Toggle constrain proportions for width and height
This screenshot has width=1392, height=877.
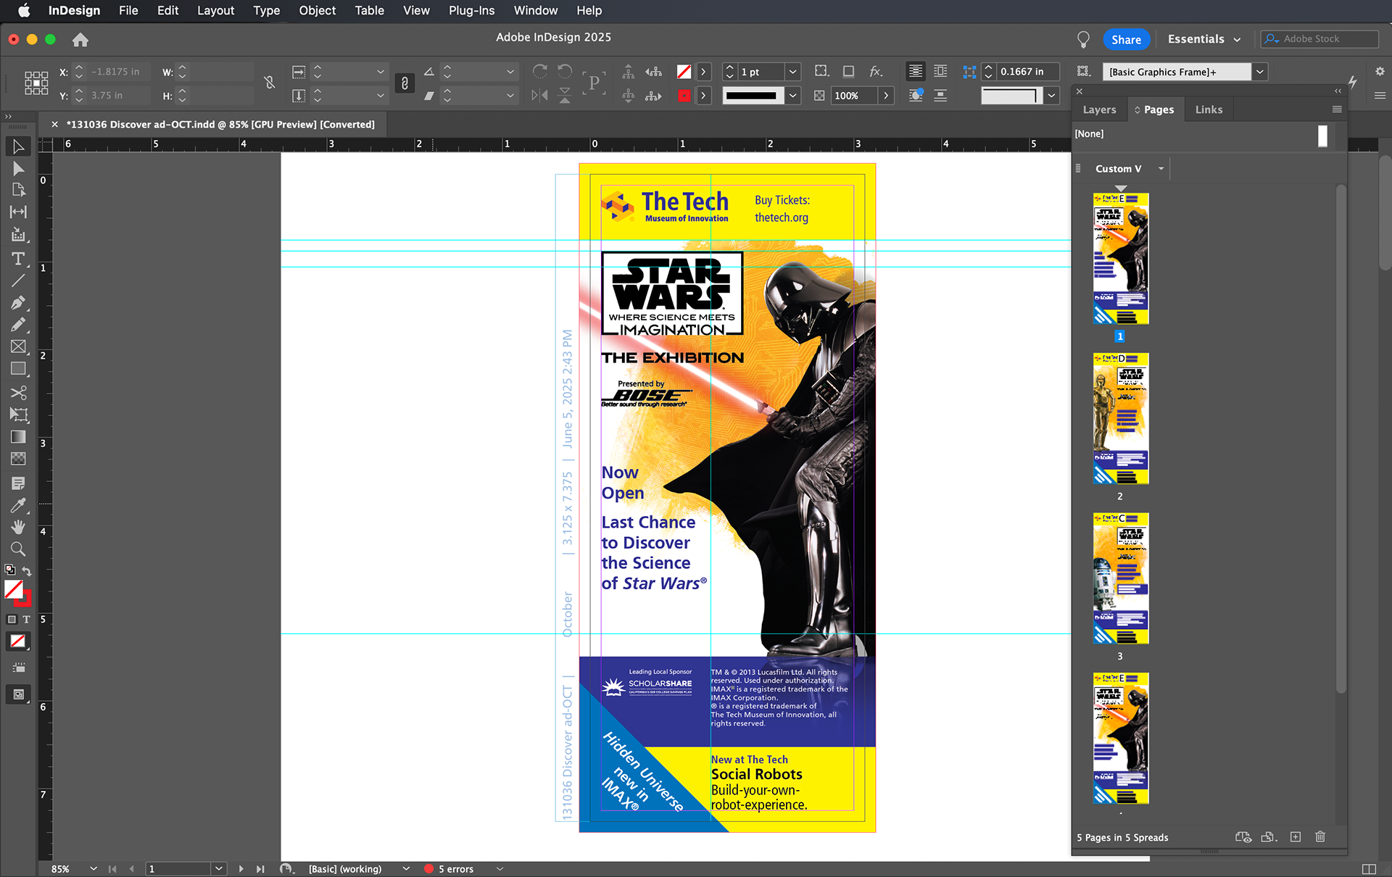[x=270, y=83]
